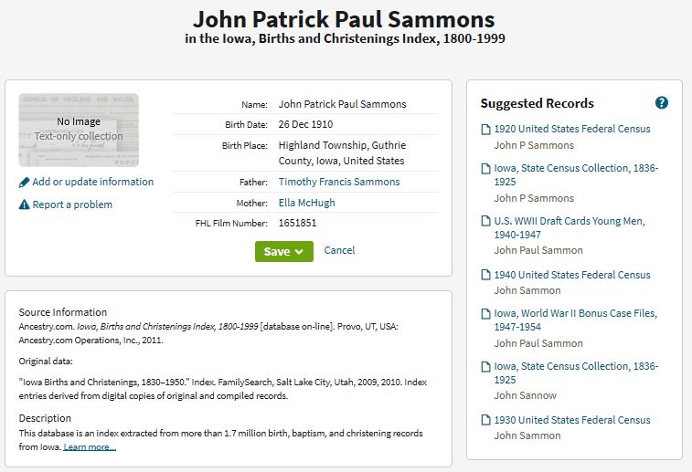Click document icon next to 1920 United States Federal Census
The width and height of the screenshot is (692, 472).
tap(485, 129)
